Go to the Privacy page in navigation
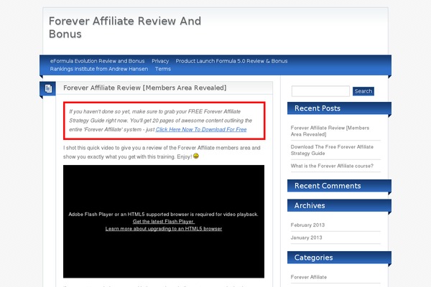This screenshot has height=287, width=431. click(160, 61)
